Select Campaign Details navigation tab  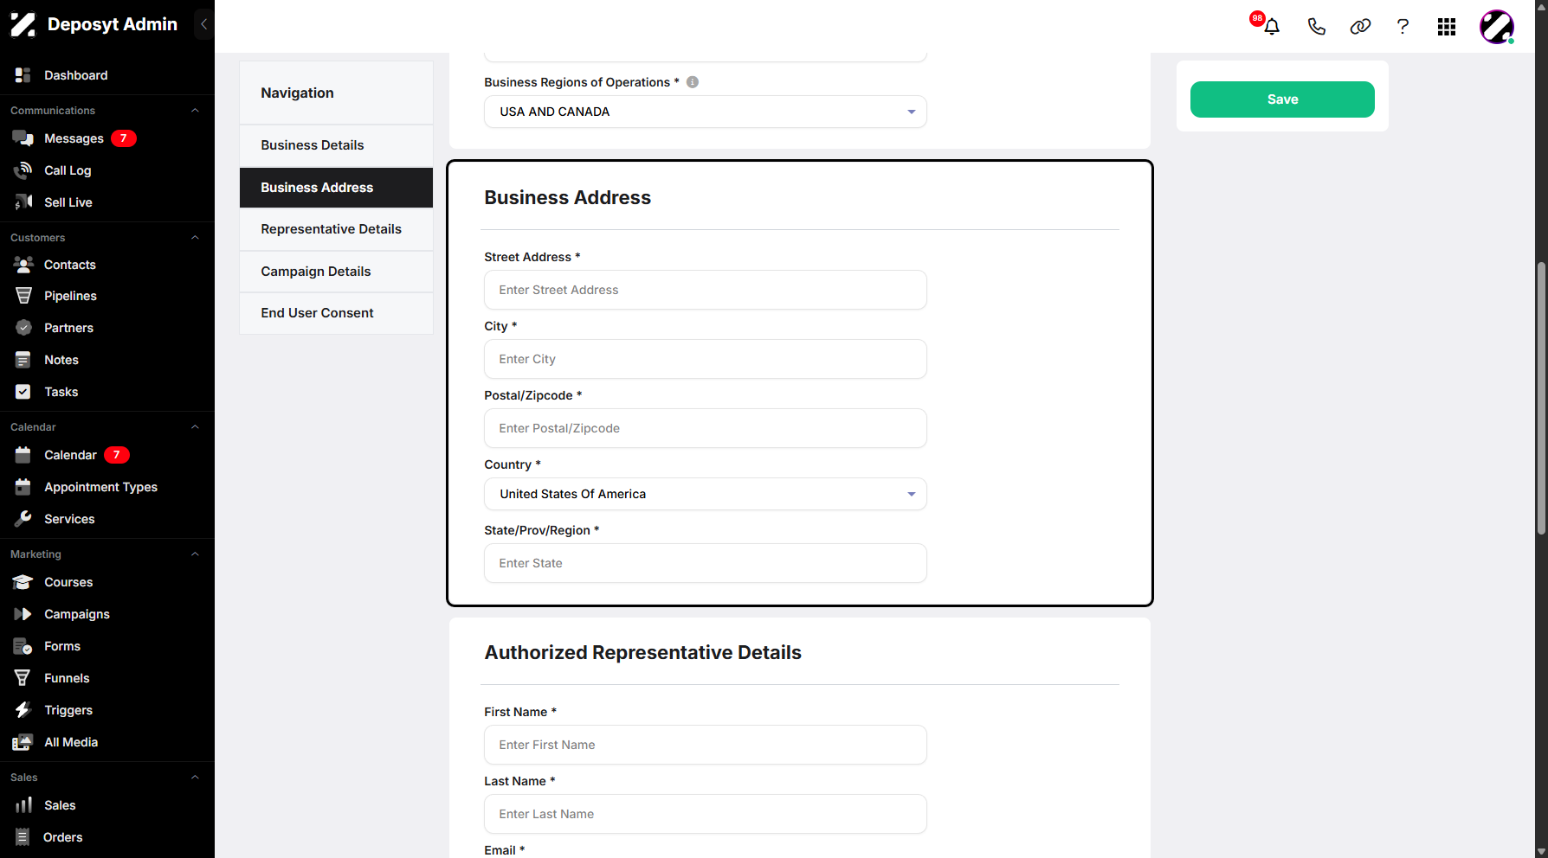(336, 272)
